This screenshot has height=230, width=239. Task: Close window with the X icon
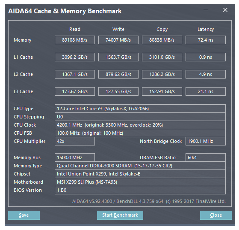pos(225,10)
